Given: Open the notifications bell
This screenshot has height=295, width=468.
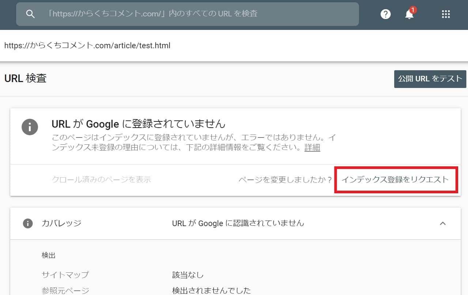Looking at the screenshot, I should pos(409,15).
